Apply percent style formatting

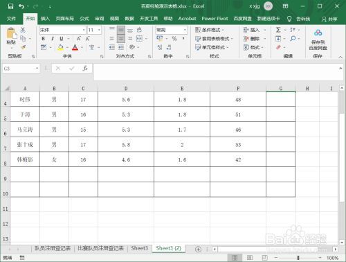point(174,39)
